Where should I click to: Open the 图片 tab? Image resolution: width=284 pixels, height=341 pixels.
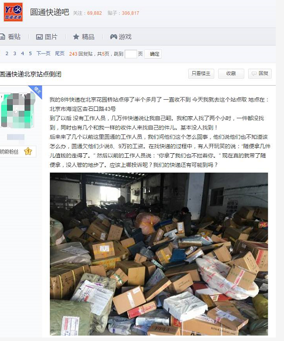click(47, 37)
